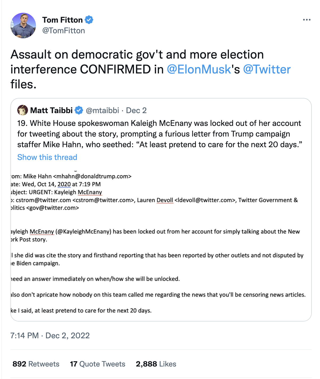Open the three-dot more options menu

[x=307, y=20]
